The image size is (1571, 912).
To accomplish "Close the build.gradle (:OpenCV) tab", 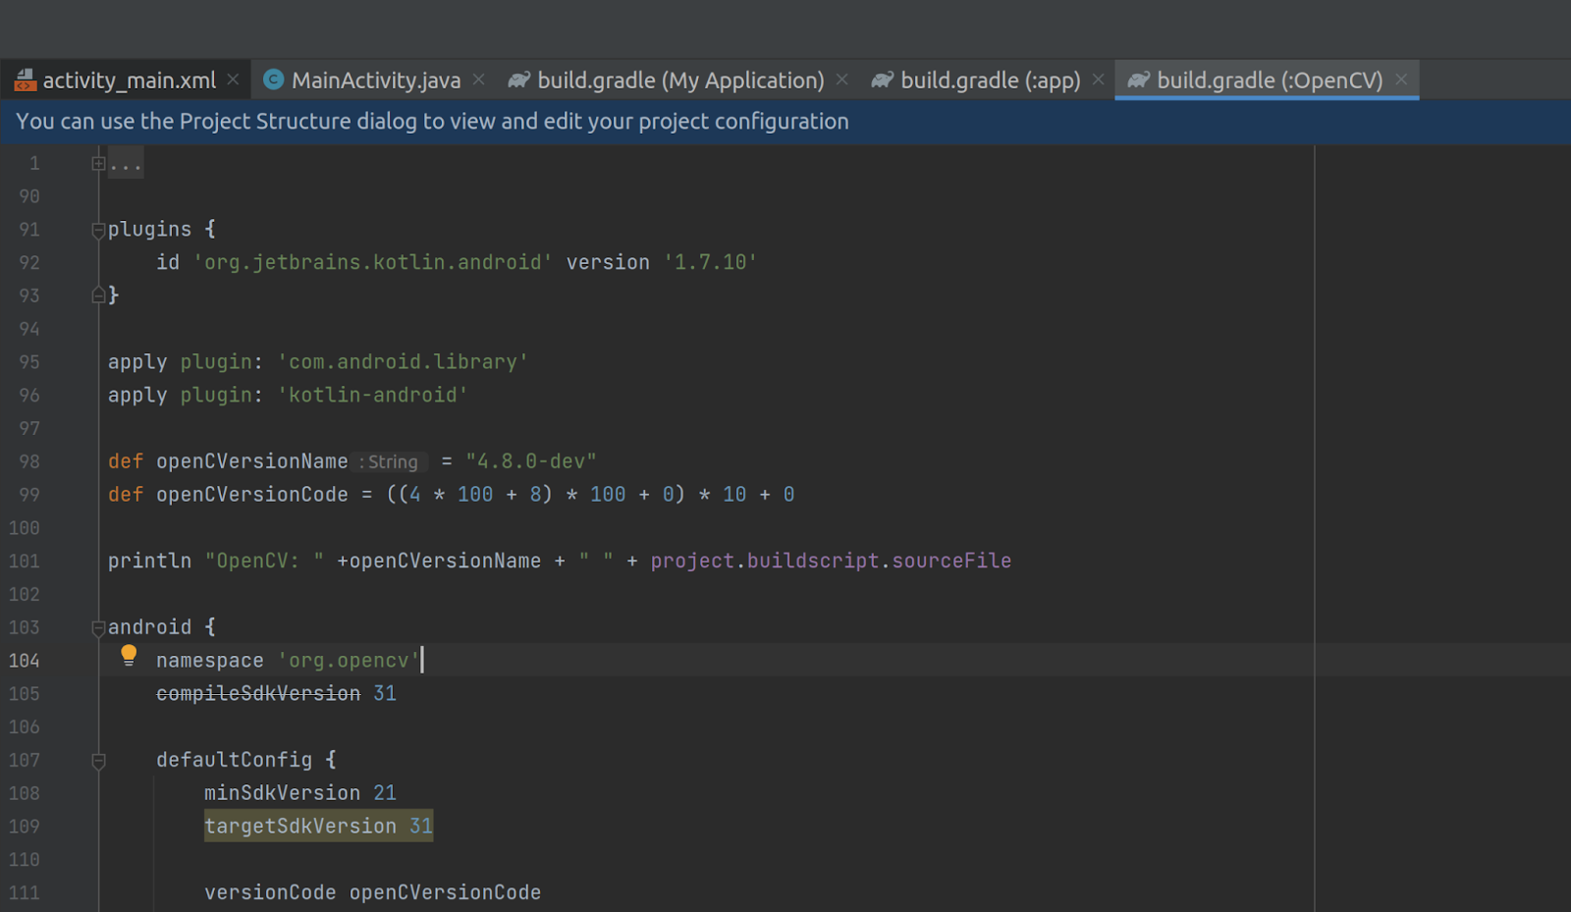I will click(x=1401, y=80).
